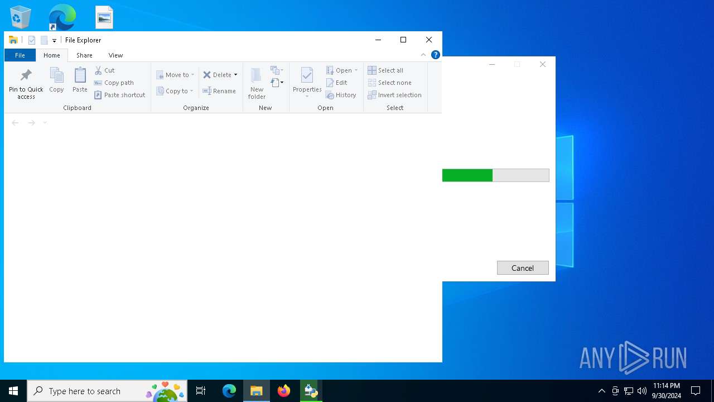Open the notification center on the taskbar
Viewport: 714px width, 402px height.
tap(696, 391)
